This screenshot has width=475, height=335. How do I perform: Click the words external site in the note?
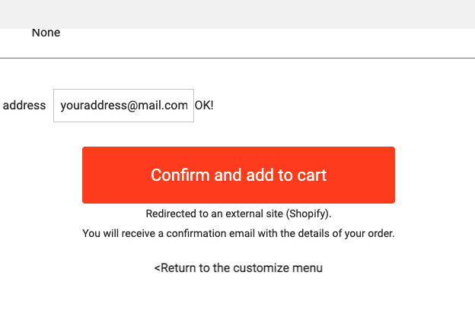255,214
